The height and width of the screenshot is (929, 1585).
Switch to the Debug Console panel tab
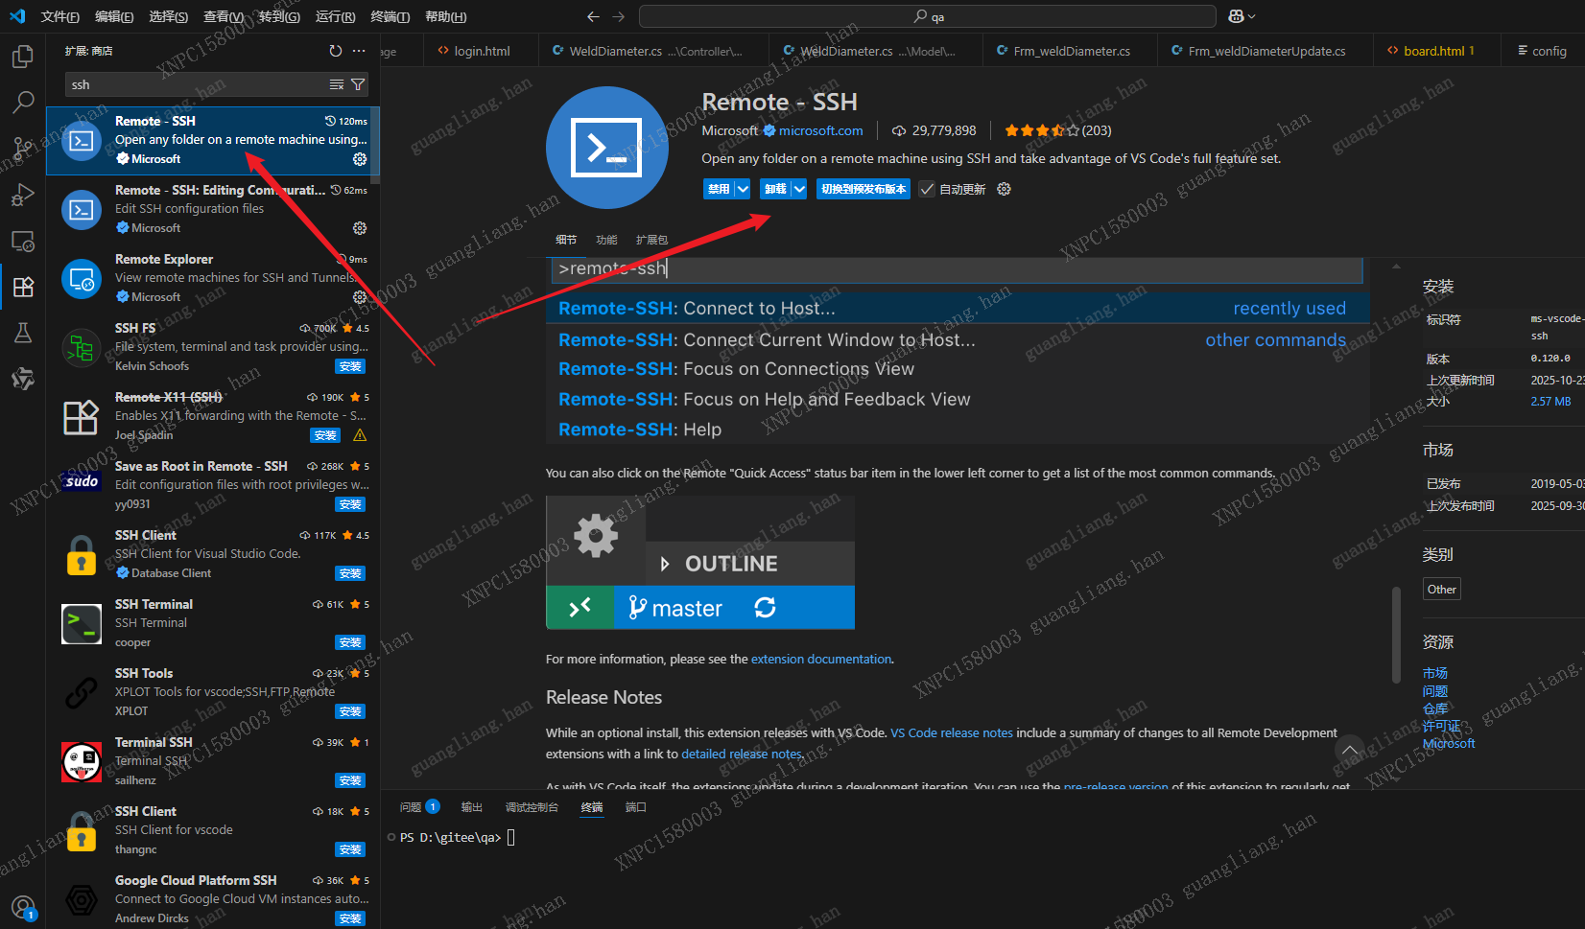click(532, 807)
